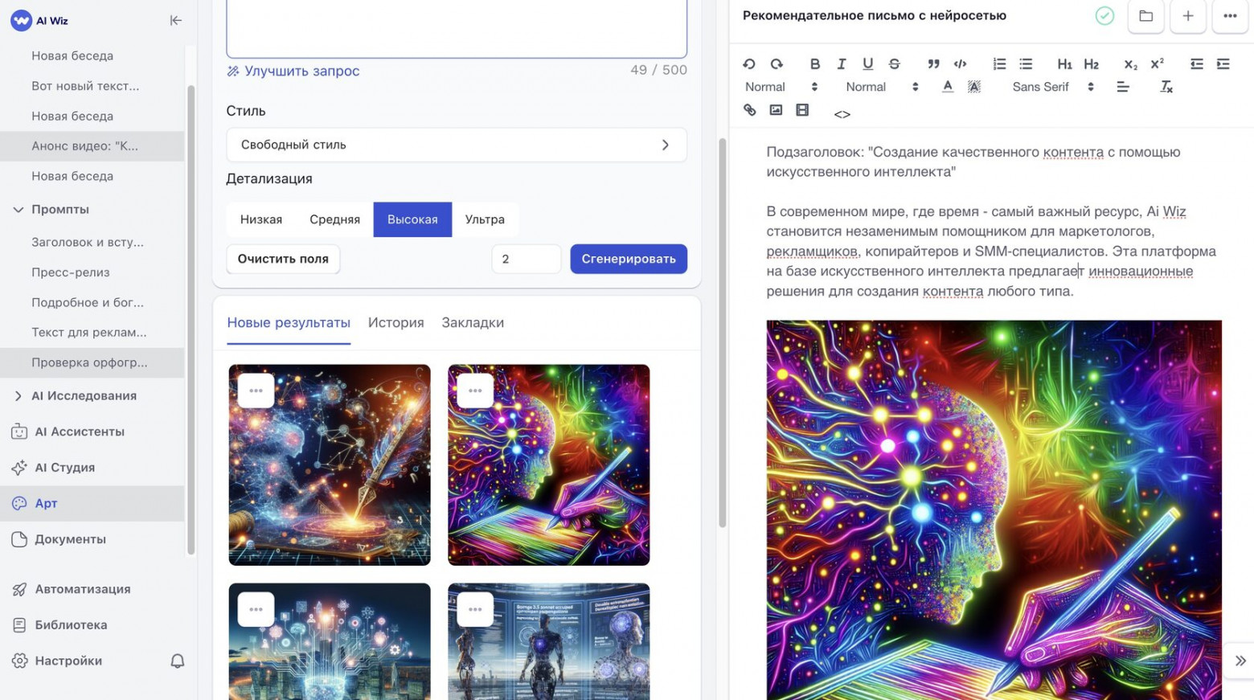
Task: Toggle bold formatting in the text editor
Action: tap(815, 63)
